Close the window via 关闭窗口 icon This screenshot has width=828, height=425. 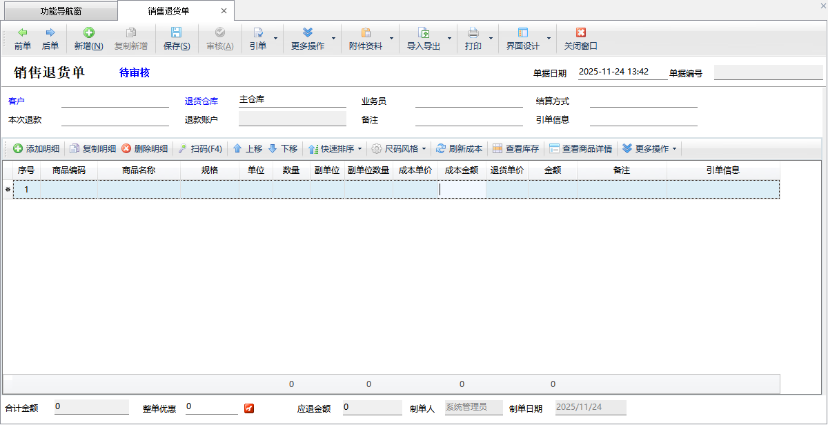click(580, 32)
